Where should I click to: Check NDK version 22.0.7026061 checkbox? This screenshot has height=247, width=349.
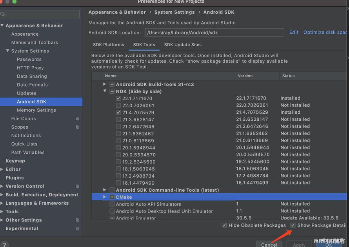(118, 105)
